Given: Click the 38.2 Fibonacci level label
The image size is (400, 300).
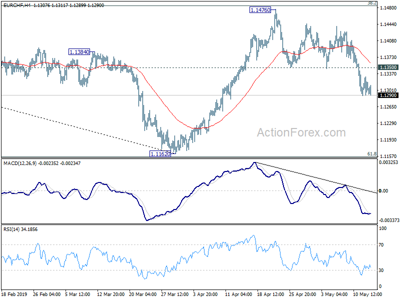Looking at the screenshot, I should pos(372,3).
